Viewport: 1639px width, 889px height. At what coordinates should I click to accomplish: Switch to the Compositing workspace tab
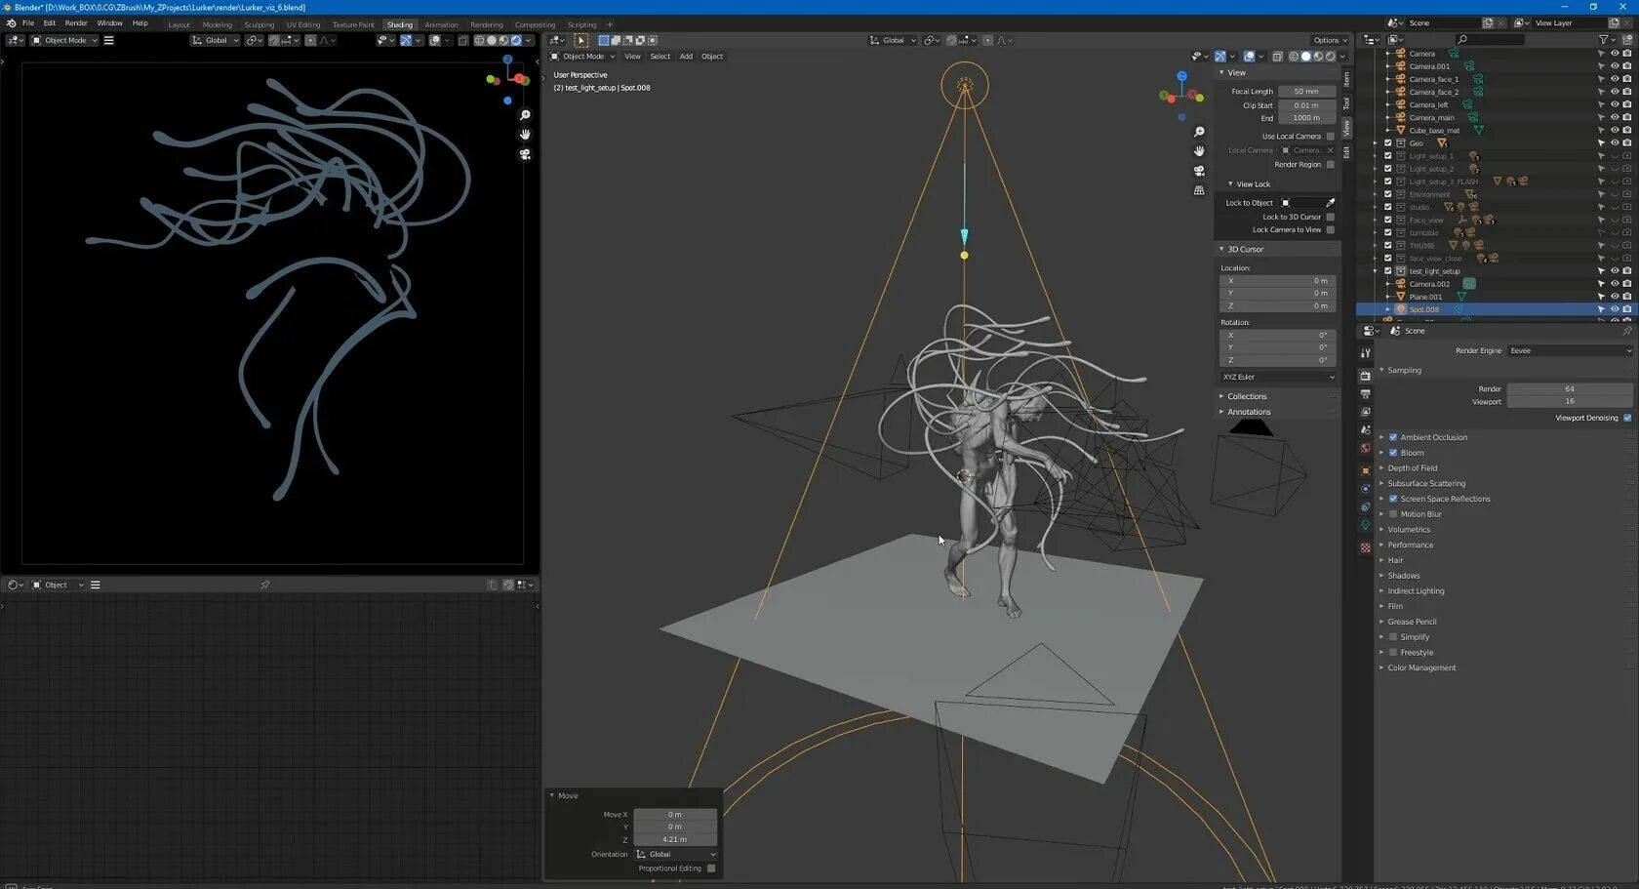point(535,25)
